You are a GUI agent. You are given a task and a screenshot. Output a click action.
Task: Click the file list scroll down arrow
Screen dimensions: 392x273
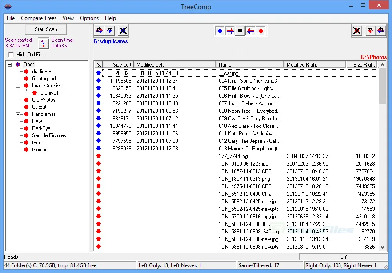(x=382, y=247)
